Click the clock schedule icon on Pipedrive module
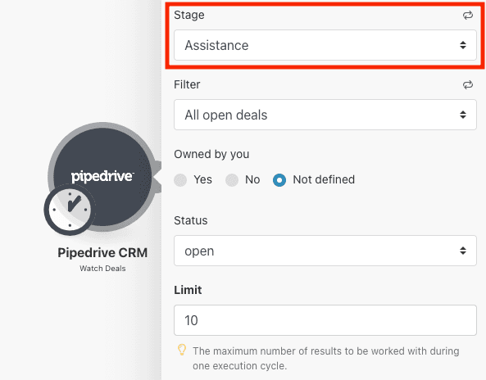The width and height of the screenshot is (486, 380). pos(70,210)
